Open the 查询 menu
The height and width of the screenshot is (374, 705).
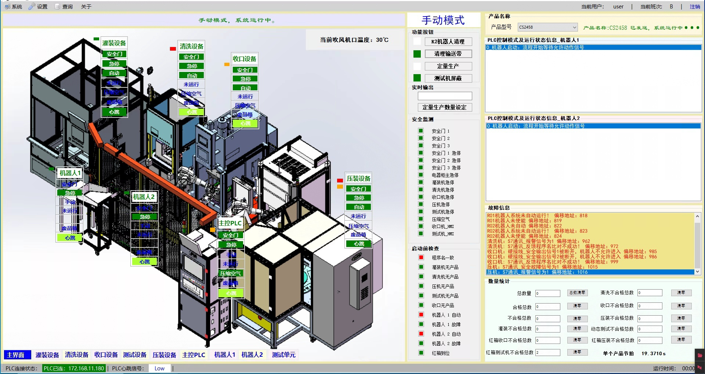coord(64,7)
